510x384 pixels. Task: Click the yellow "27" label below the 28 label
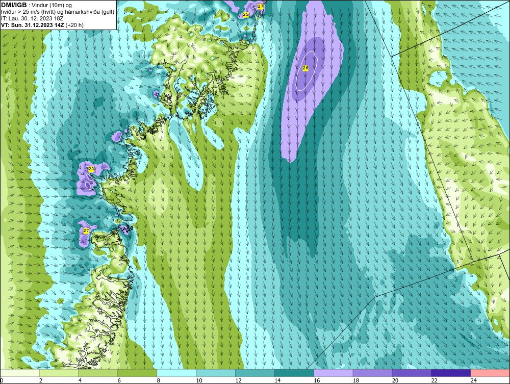[x=86, y=231]
